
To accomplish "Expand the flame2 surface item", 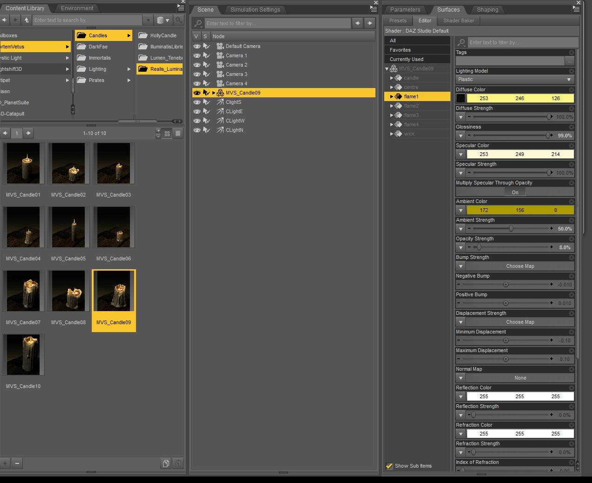I will [x=392, y=106].
